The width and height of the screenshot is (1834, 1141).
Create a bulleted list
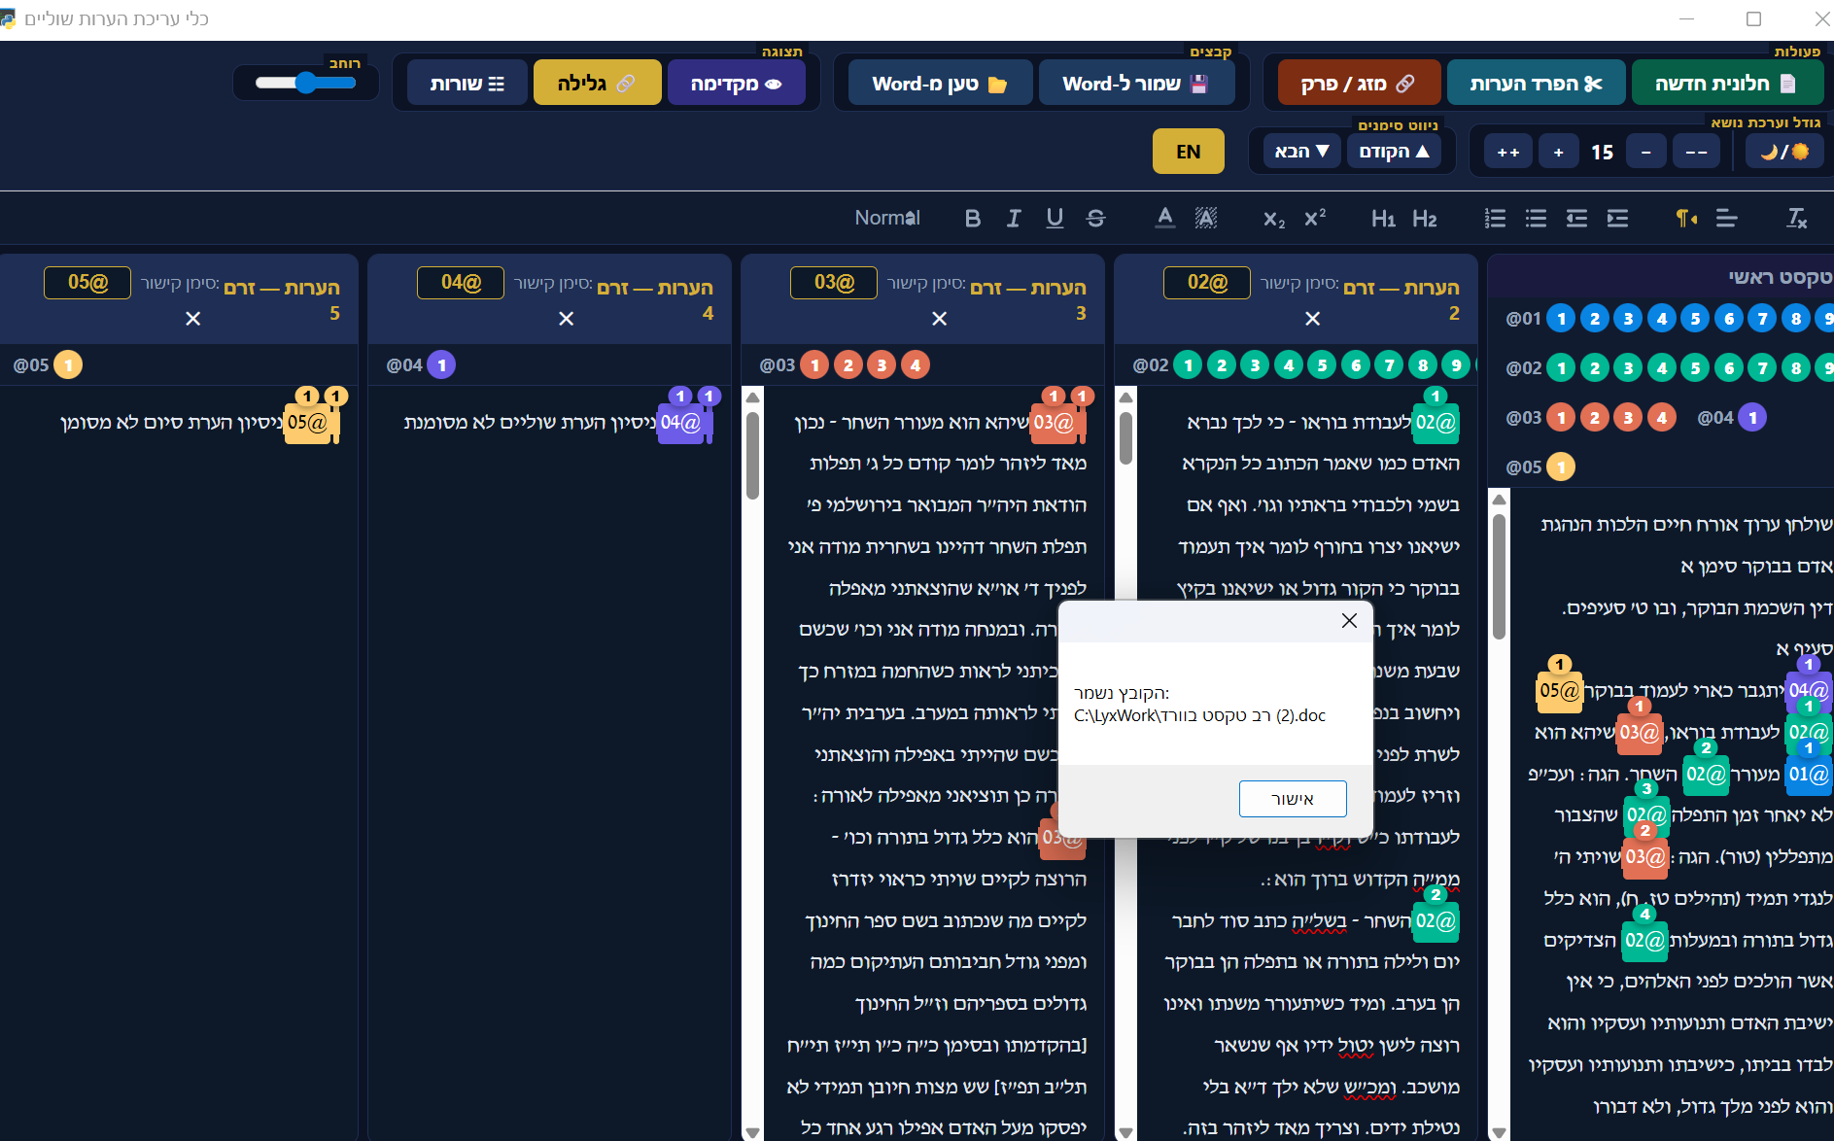click(x=1536, y=218)
